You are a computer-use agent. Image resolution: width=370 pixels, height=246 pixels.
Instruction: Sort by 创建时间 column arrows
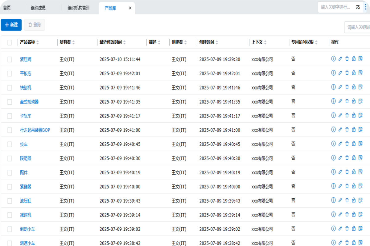click(217, 42)
